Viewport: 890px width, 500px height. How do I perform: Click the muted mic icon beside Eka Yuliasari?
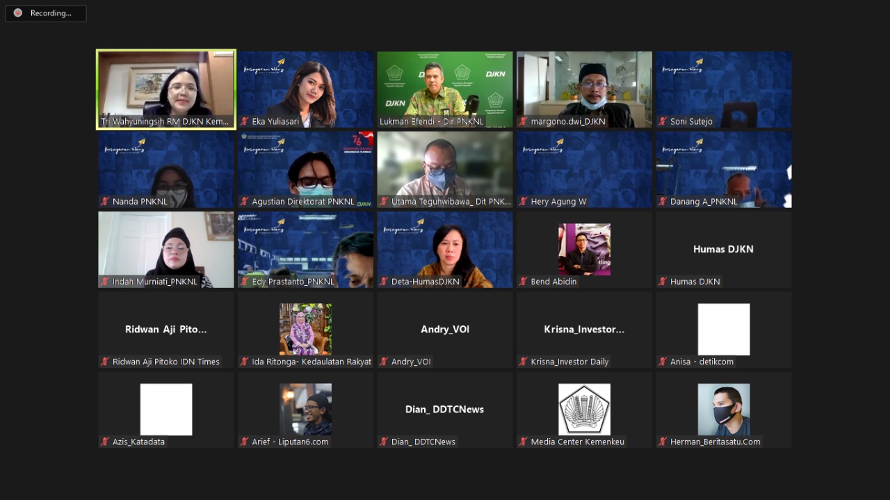coord(244,122)
